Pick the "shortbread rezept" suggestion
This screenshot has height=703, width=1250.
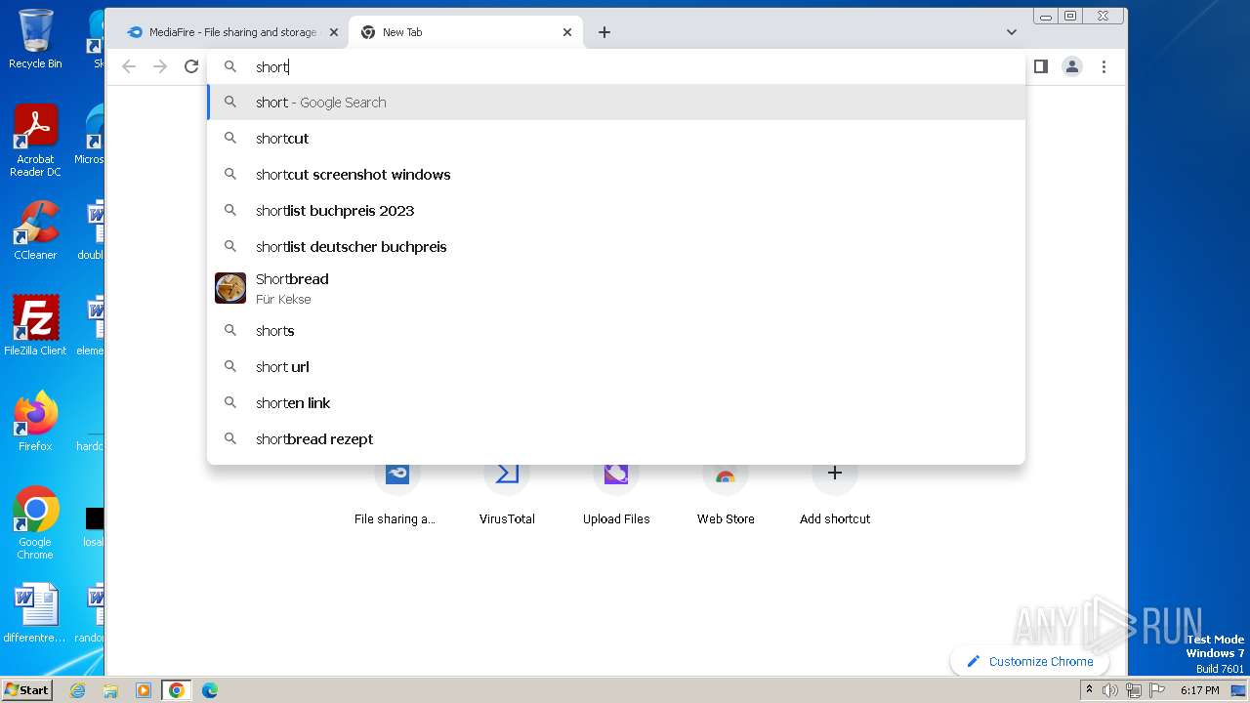tap(616, 439)
